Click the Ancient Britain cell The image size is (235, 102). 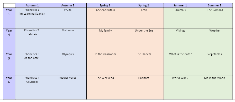(106, 18)
